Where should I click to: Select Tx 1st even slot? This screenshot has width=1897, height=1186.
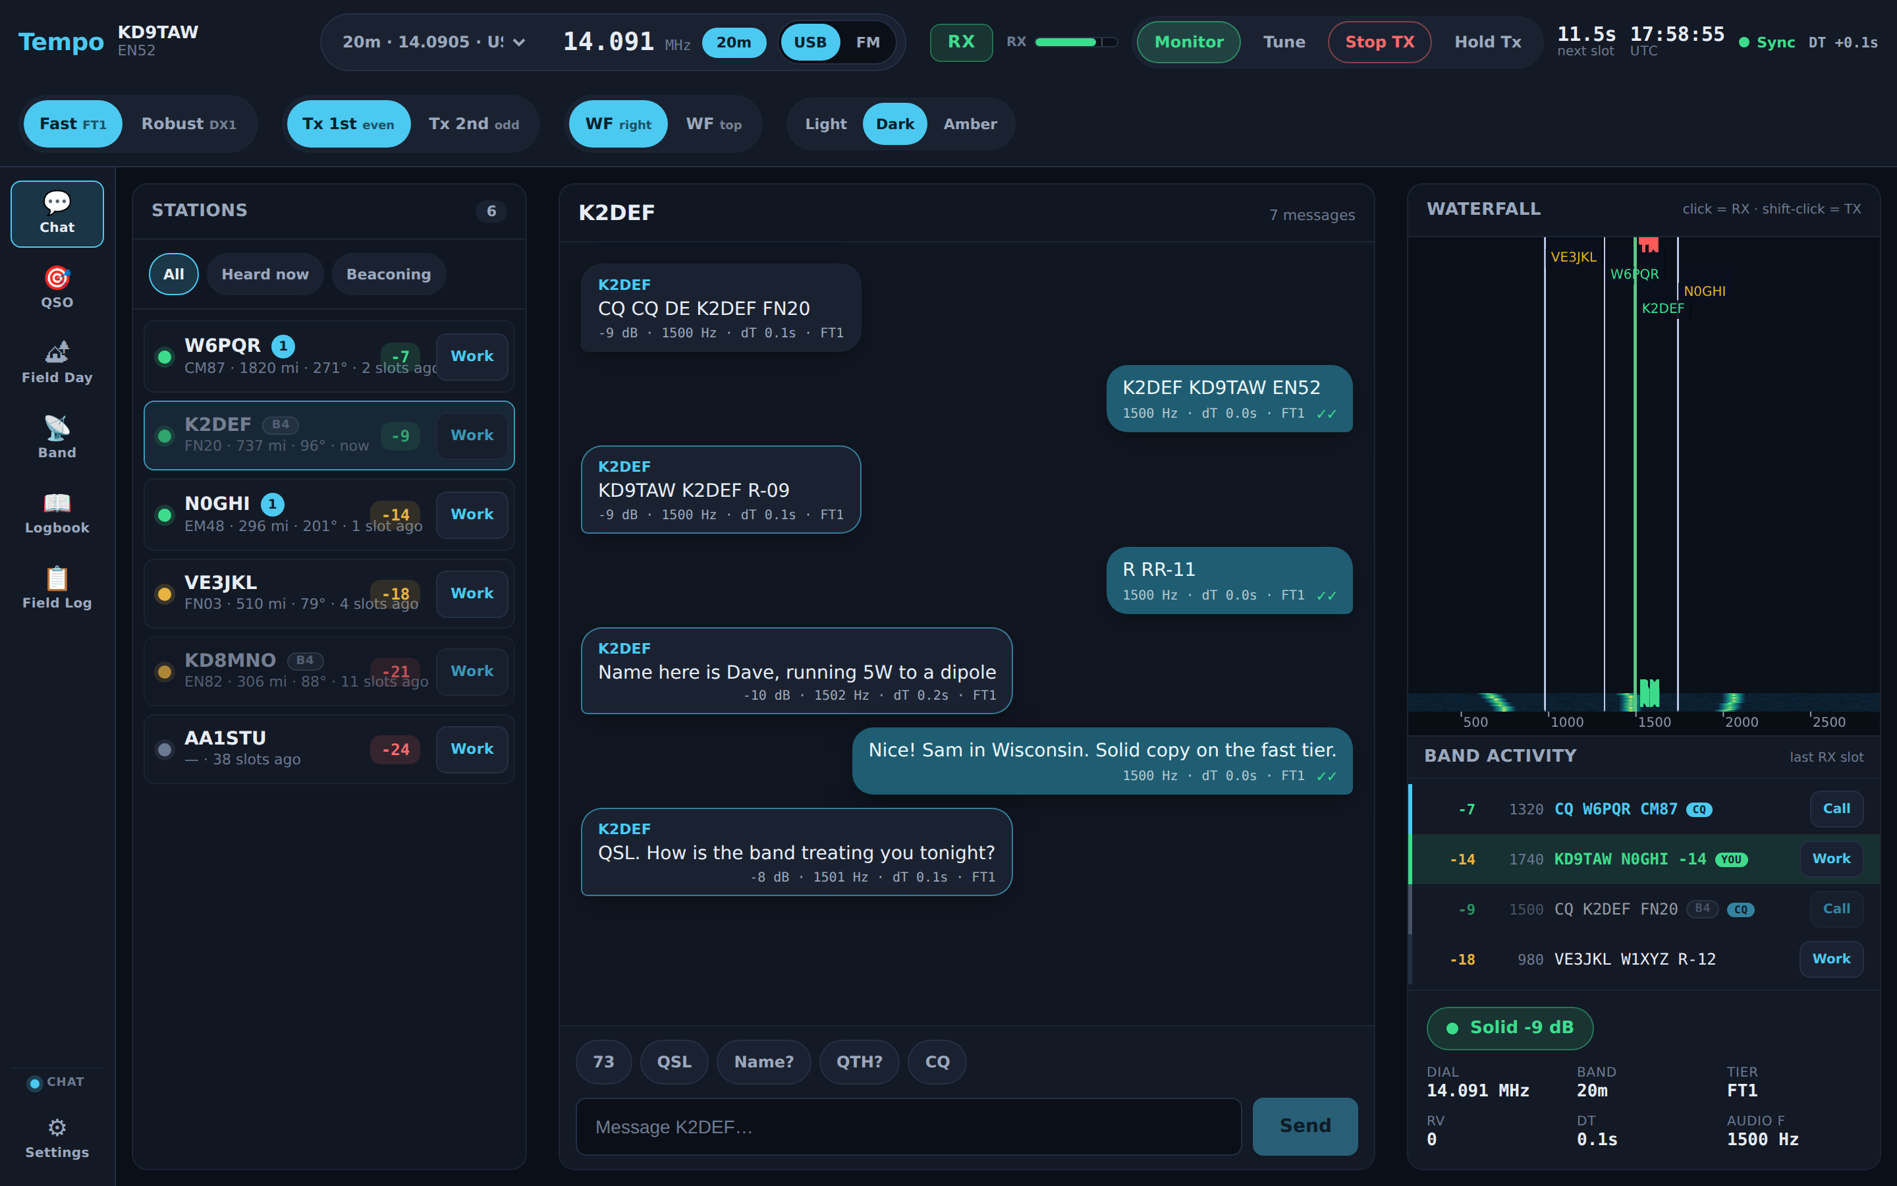click(349, 124)
